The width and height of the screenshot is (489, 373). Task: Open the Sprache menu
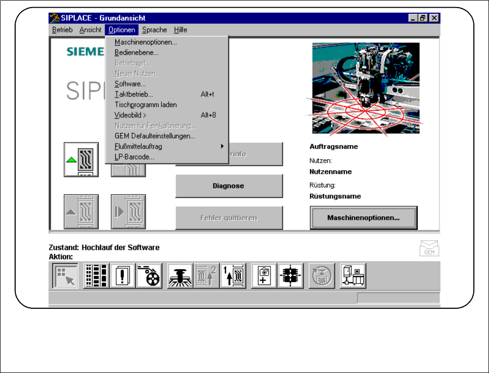pos(154,30)
